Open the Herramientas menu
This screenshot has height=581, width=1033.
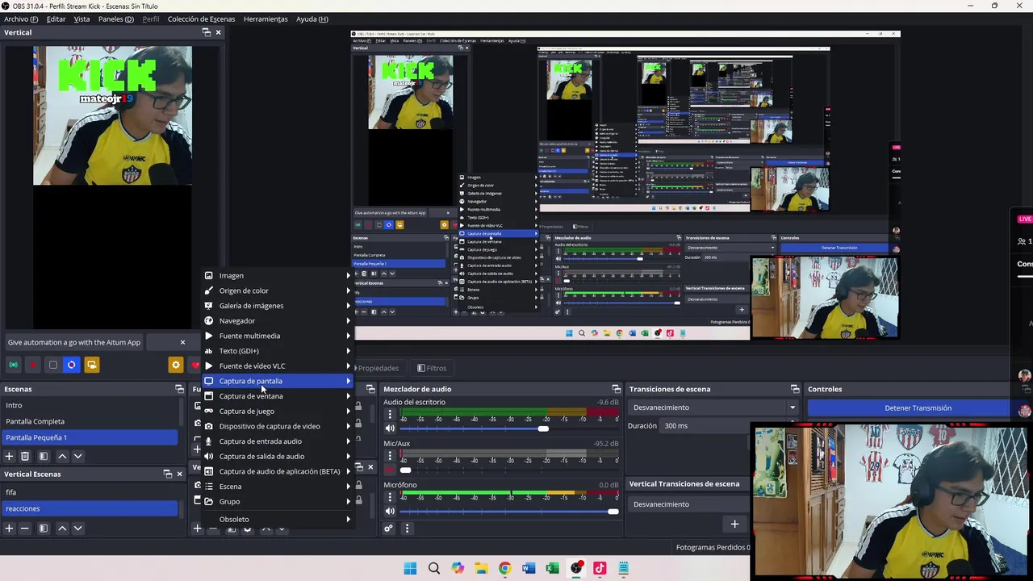pos(266,19)
